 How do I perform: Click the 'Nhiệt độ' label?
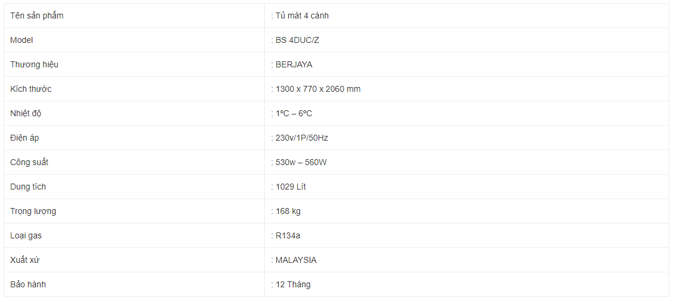[26, 114]
